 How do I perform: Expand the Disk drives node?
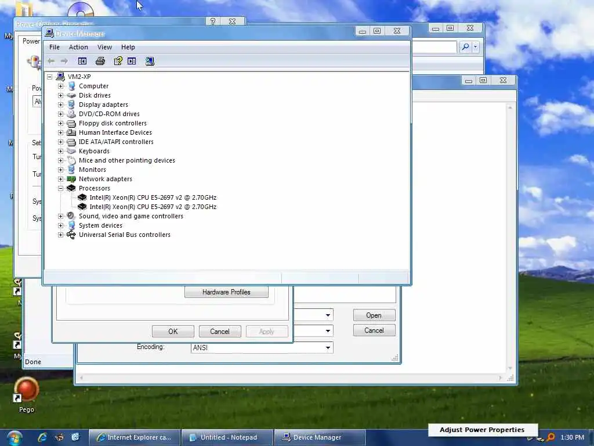click(x=60, y=95)
